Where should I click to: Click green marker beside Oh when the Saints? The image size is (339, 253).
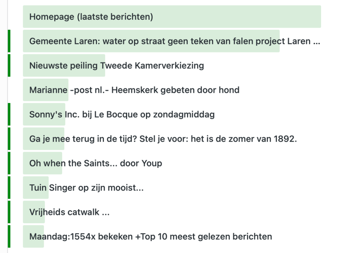pyautogui.click(x=9, y=163)
